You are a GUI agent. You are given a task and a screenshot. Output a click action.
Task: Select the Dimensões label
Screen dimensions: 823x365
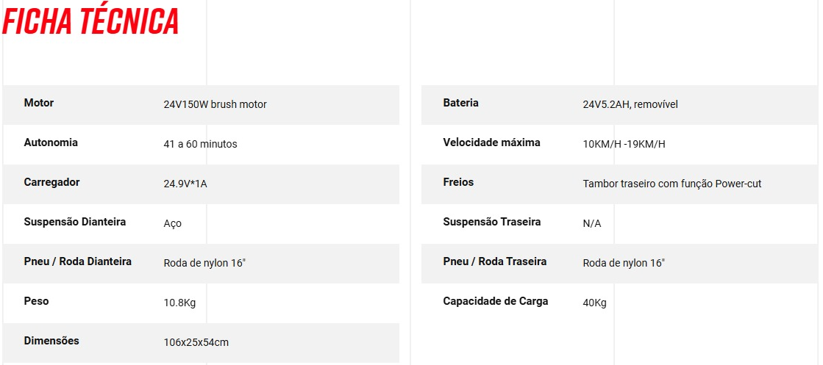click(51, 341)
